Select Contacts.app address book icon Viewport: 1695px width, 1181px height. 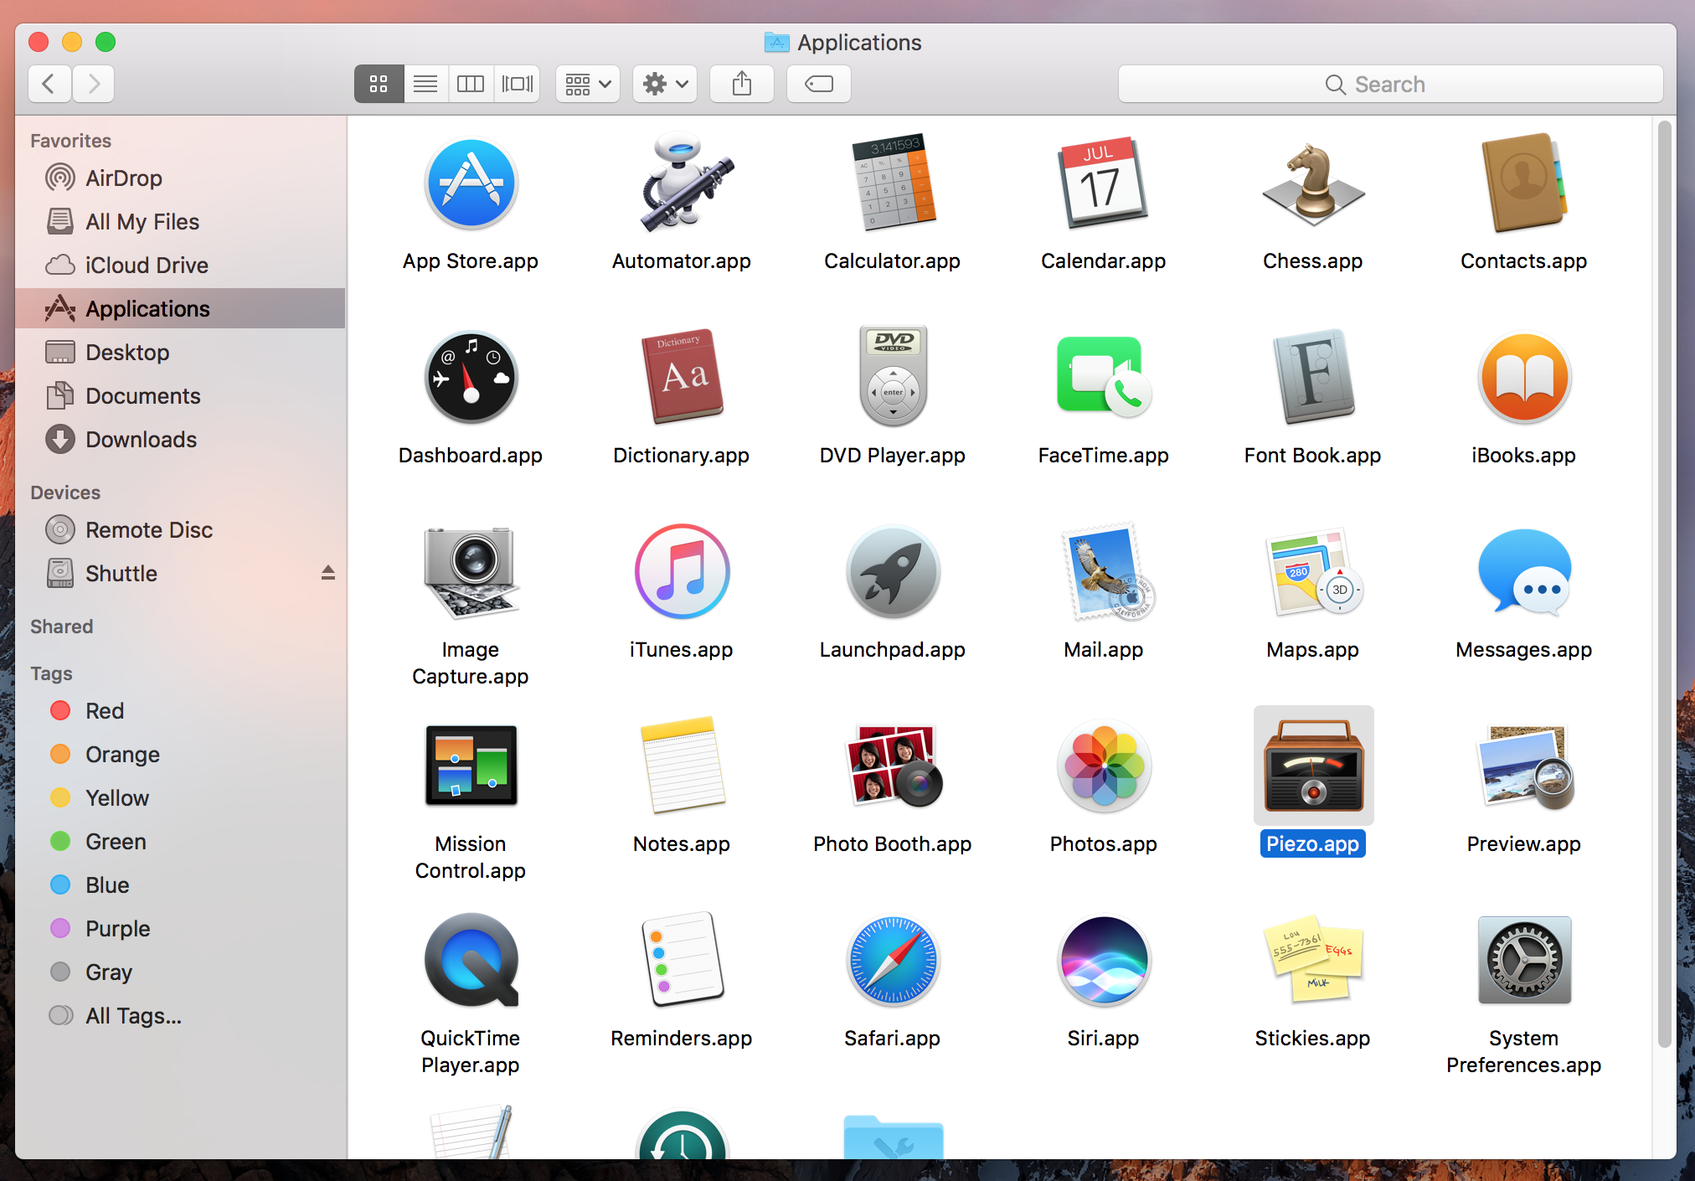[x=1523, y=183]
